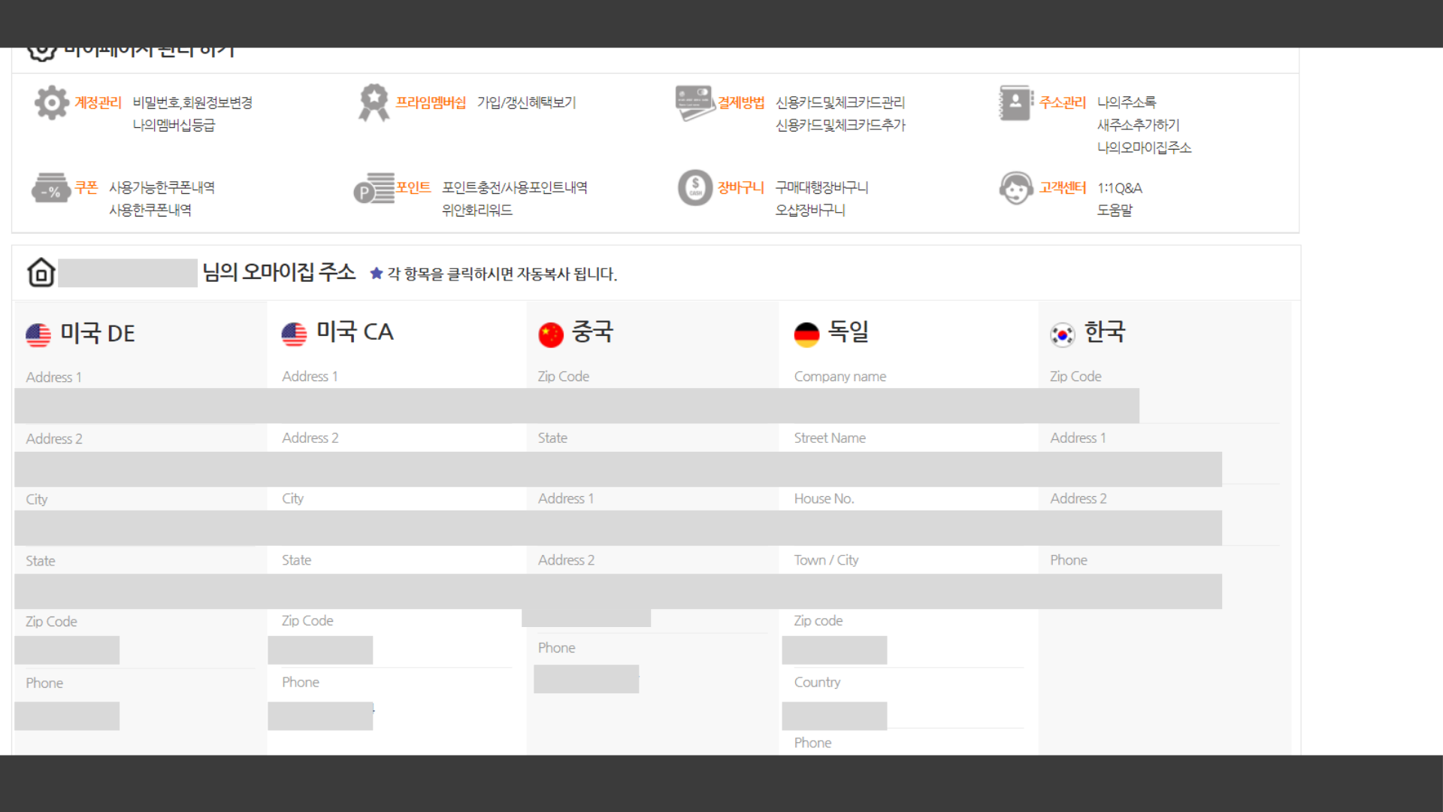Screen dimensions: 1443x812
Task: Open the 고객센터 section
Action: coord(1063,187)
